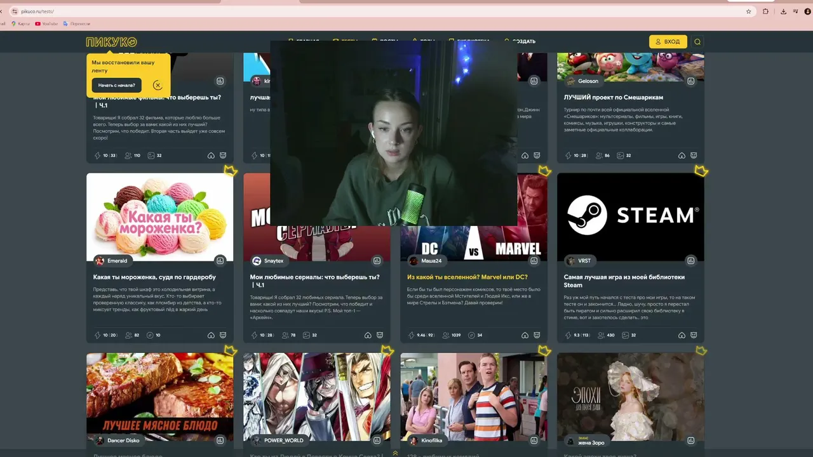Click the scroll-to-top double chevron
This screenshot has height=457, width=813.
(395, 453)
